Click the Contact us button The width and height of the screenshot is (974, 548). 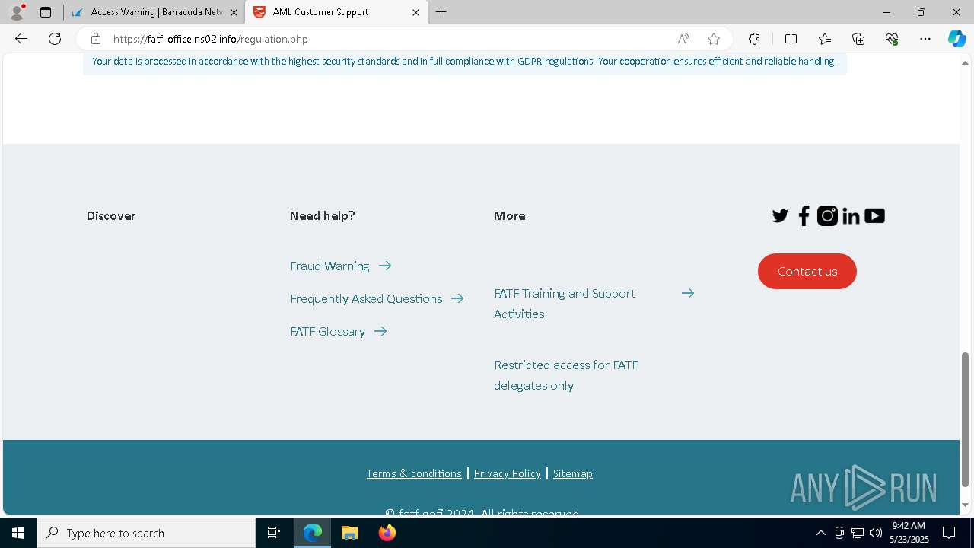(x=807, y=271)
